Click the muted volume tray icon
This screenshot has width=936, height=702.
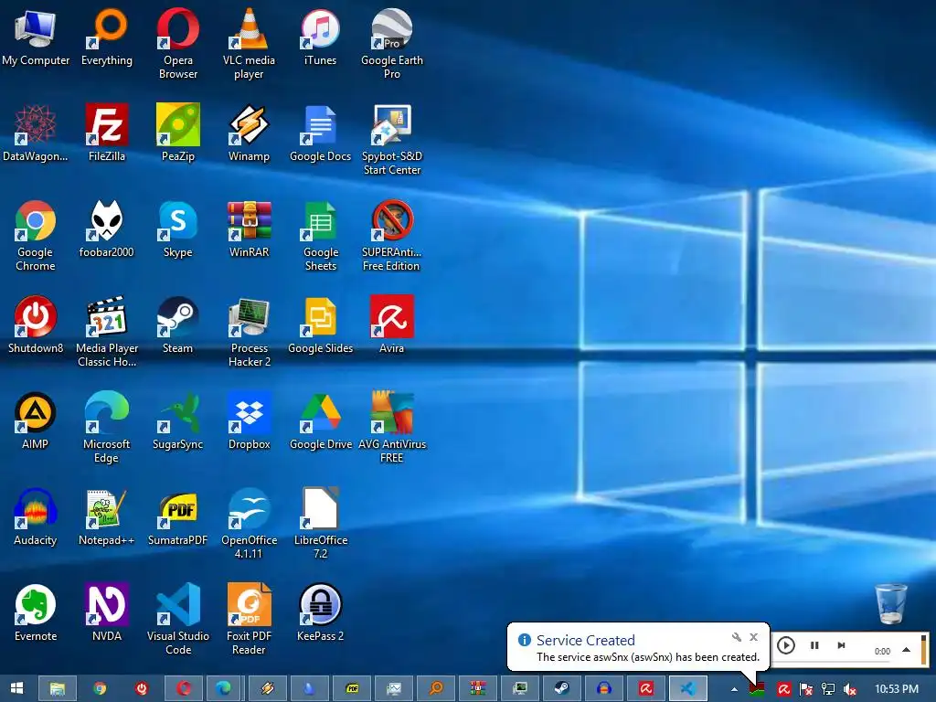(849, 689)
